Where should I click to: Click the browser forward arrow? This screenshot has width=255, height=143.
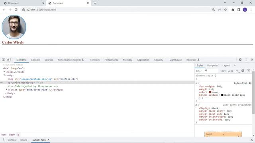coord(10,10)
